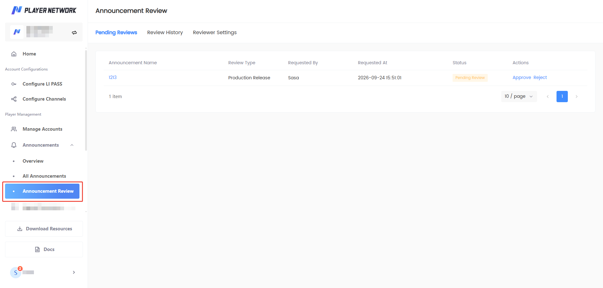Go to next page arrow
Screen dimensions: 603x288
(x=577, y=97)
